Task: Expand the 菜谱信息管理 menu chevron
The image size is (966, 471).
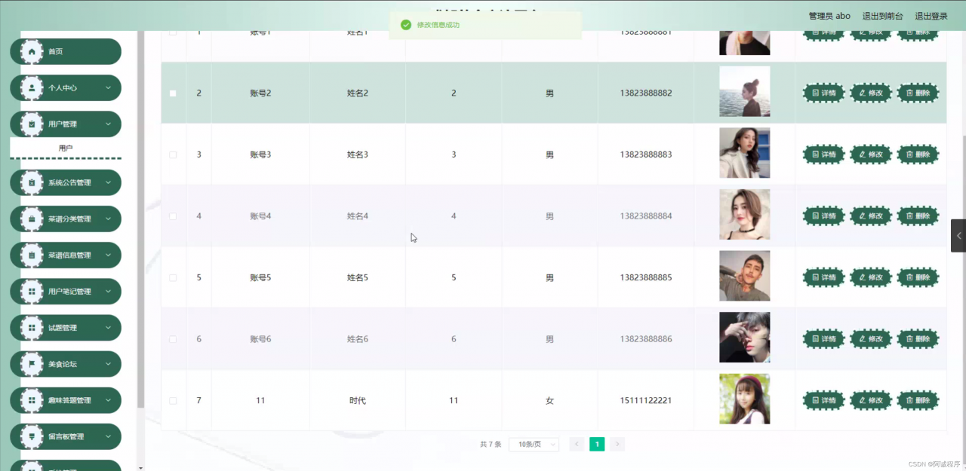Action: (108, 255)
